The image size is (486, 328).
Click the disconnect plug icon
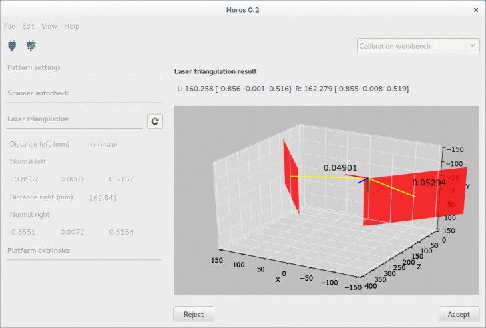31,46
